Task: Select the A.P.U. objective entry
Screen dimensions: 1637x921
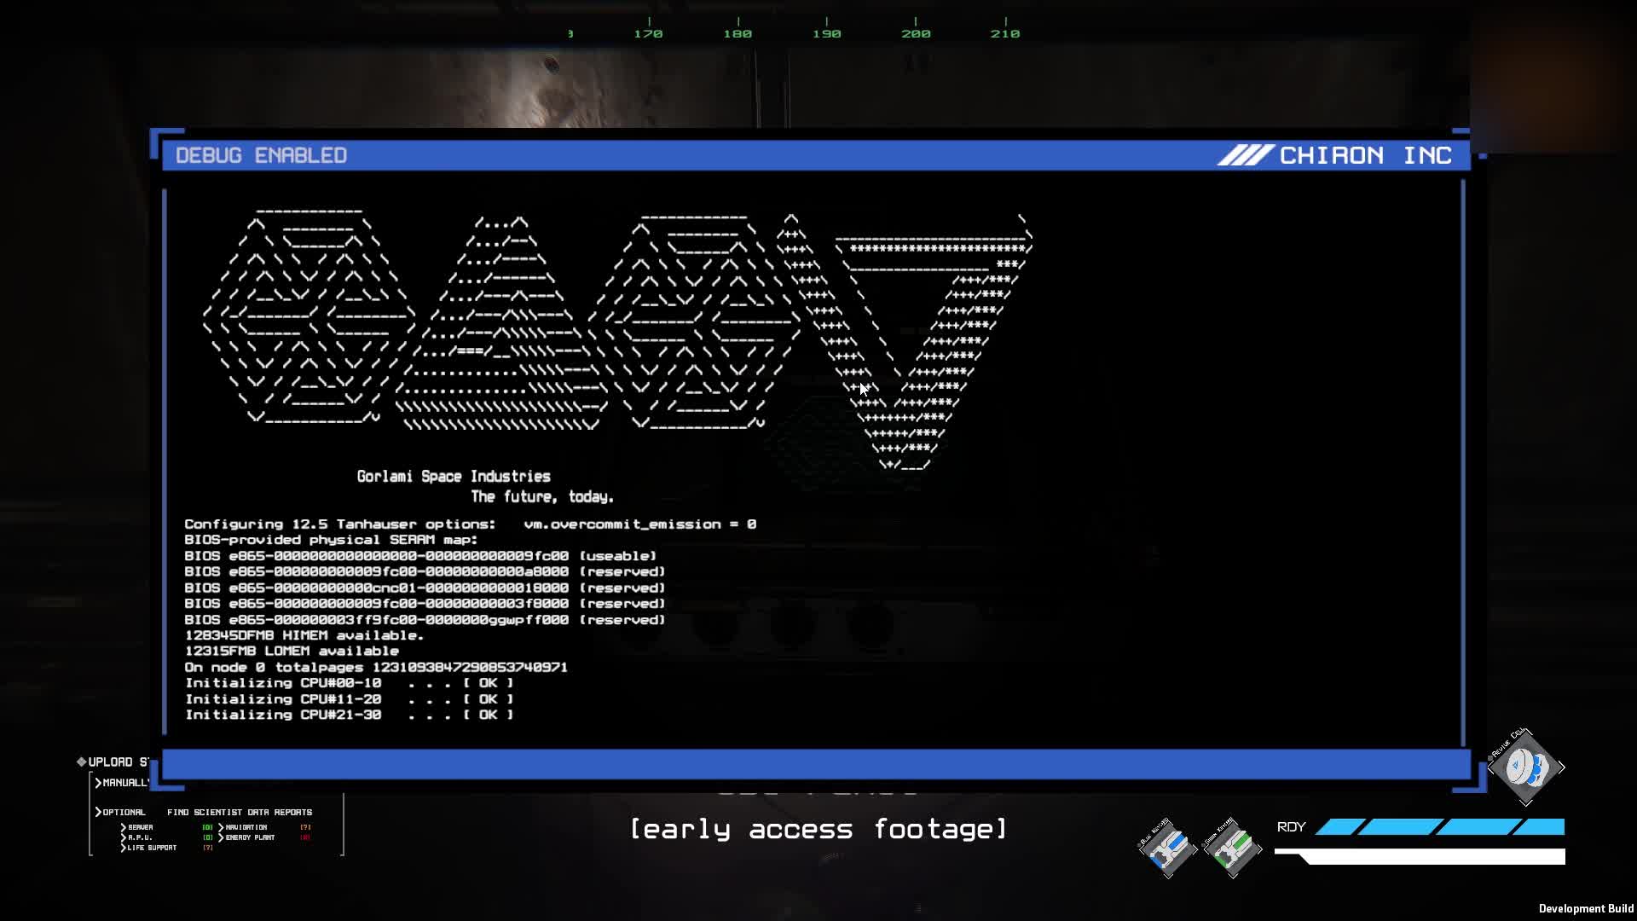Action: coord(136,837)
